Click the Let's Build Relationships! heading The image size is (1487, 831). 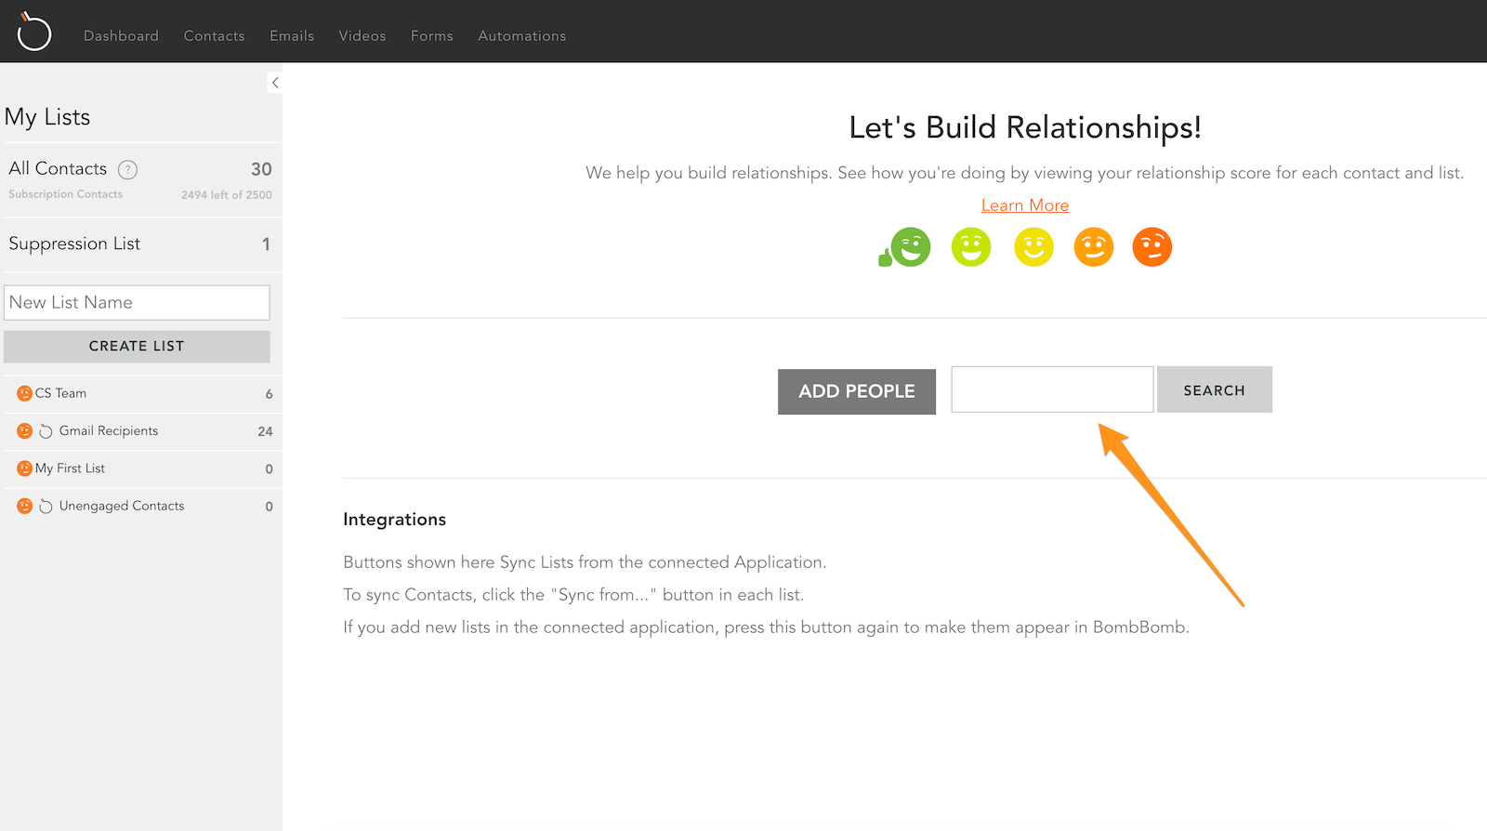1025,127
